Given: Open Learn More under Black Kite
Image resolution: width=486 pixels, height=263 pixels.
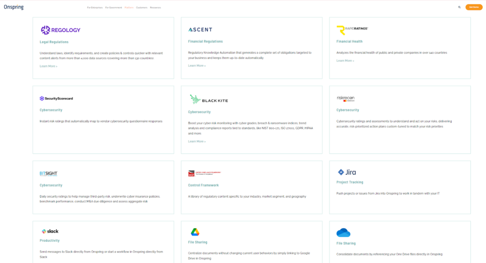Looking at the screenshot, I should [197, 141].
